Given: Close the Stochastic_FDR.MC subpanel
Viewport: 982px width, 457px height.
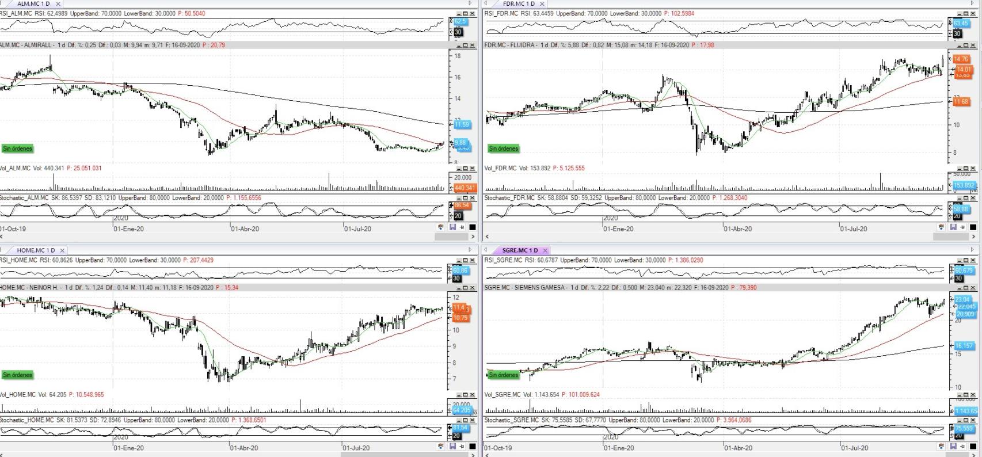Looking at the screenshot, I should point(973,198).
